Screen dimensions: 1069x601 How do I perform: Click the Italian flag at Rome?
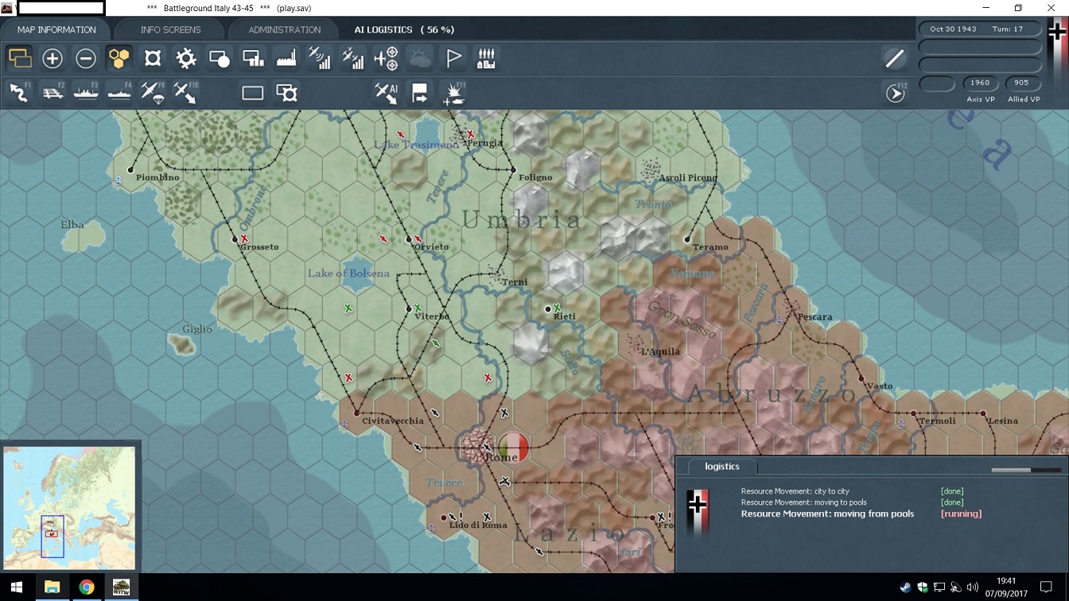[x=514, y=447]
